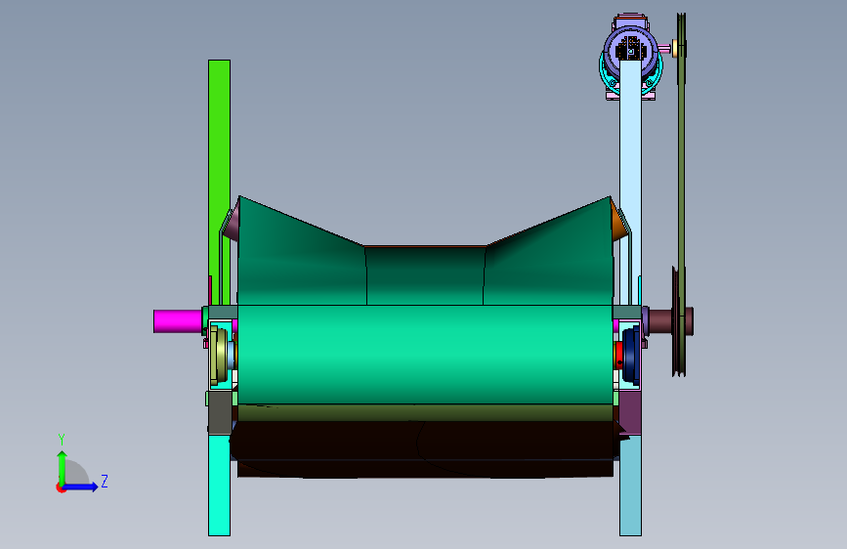
Task: Select the yellow-green bearing housing on left
Action: point(218,355)
